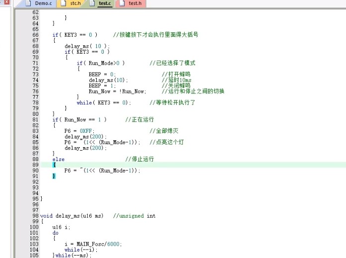Click the '//unsigned int' comment
Screen dimensions: 346x258
[134, 216]
